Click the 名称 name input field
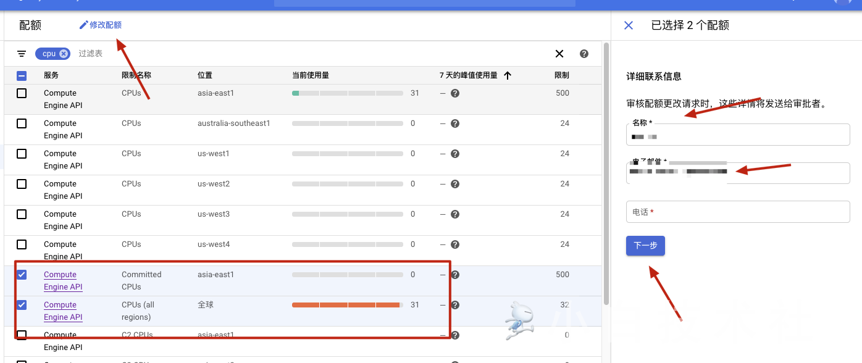The image size is (862, 363). [x=738, y=135]
